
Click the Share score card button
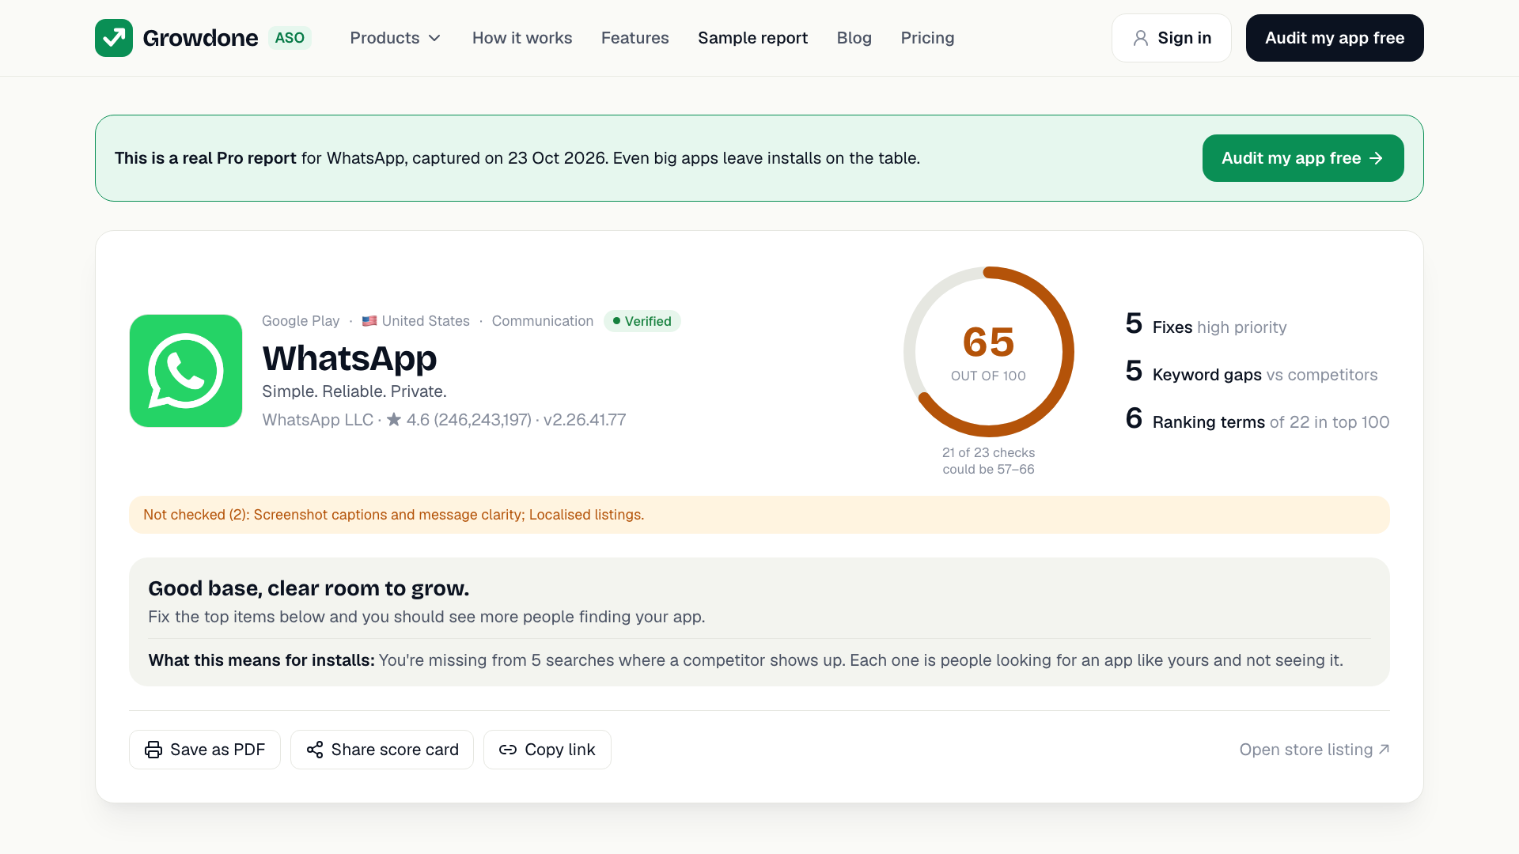click(382, 750)
